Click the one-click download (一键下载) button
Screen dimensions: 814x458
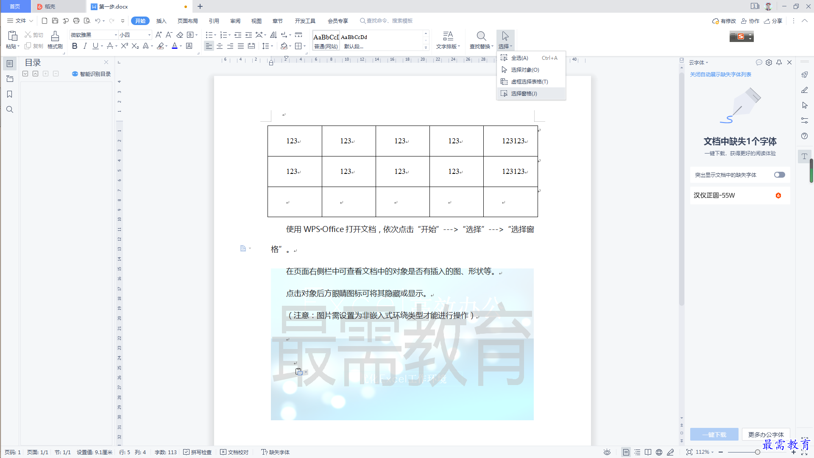(x=714, y=435)
